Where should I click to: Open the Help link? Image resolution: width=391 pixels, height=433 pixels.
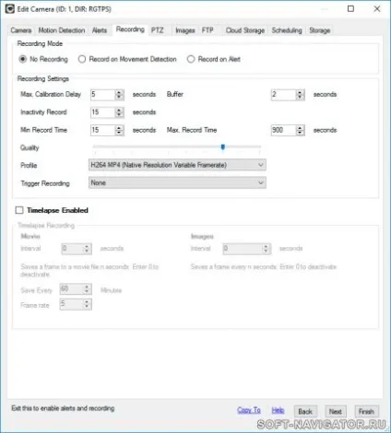(278, 410)
